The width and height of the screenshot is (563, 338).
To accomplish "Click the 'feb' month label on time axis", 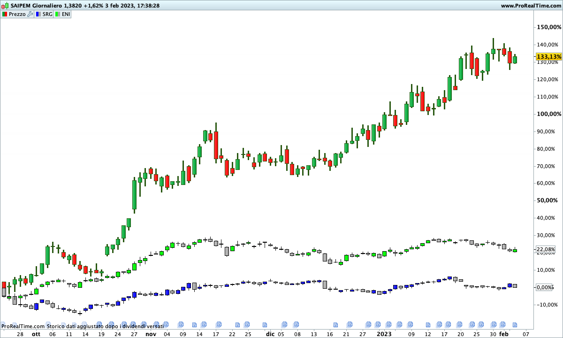I will tap(503, 334).
